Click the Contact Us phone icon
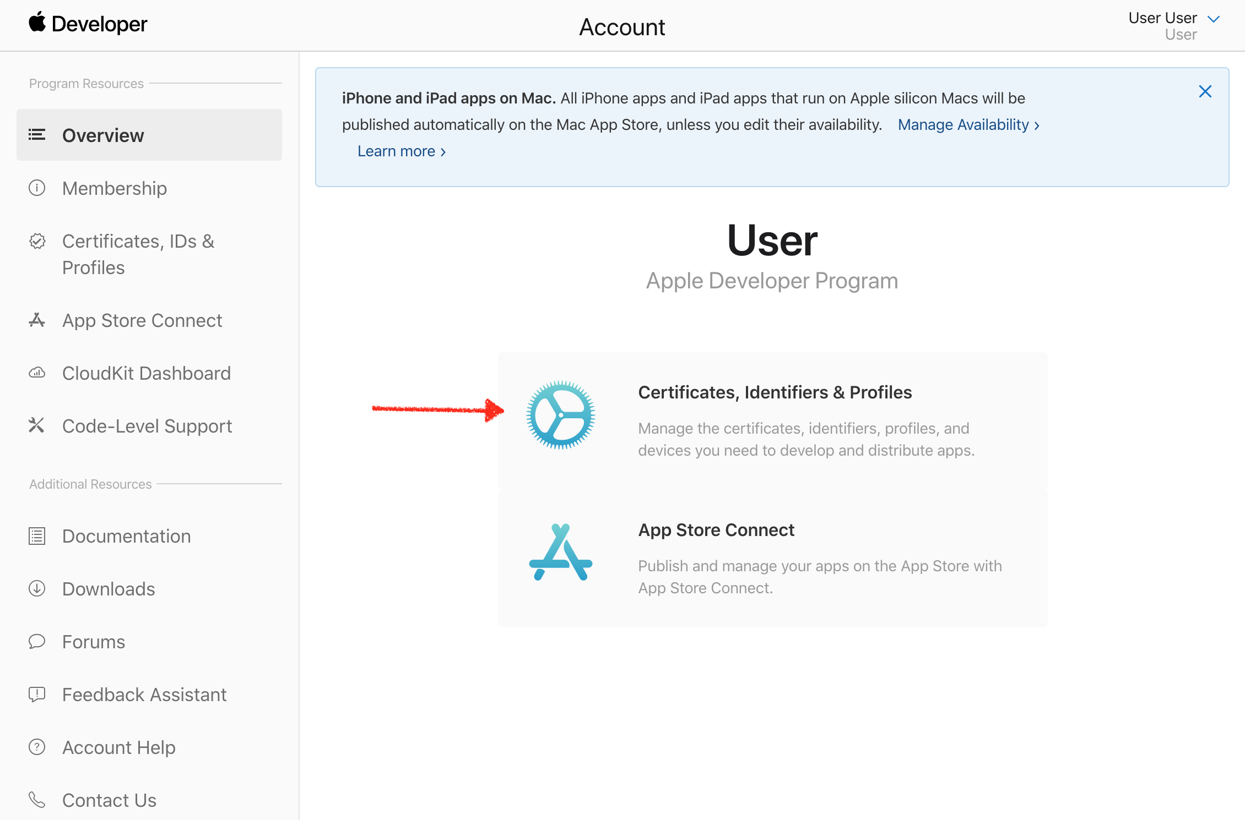Viewport: 1245px width, 820px height. (37, 800)
